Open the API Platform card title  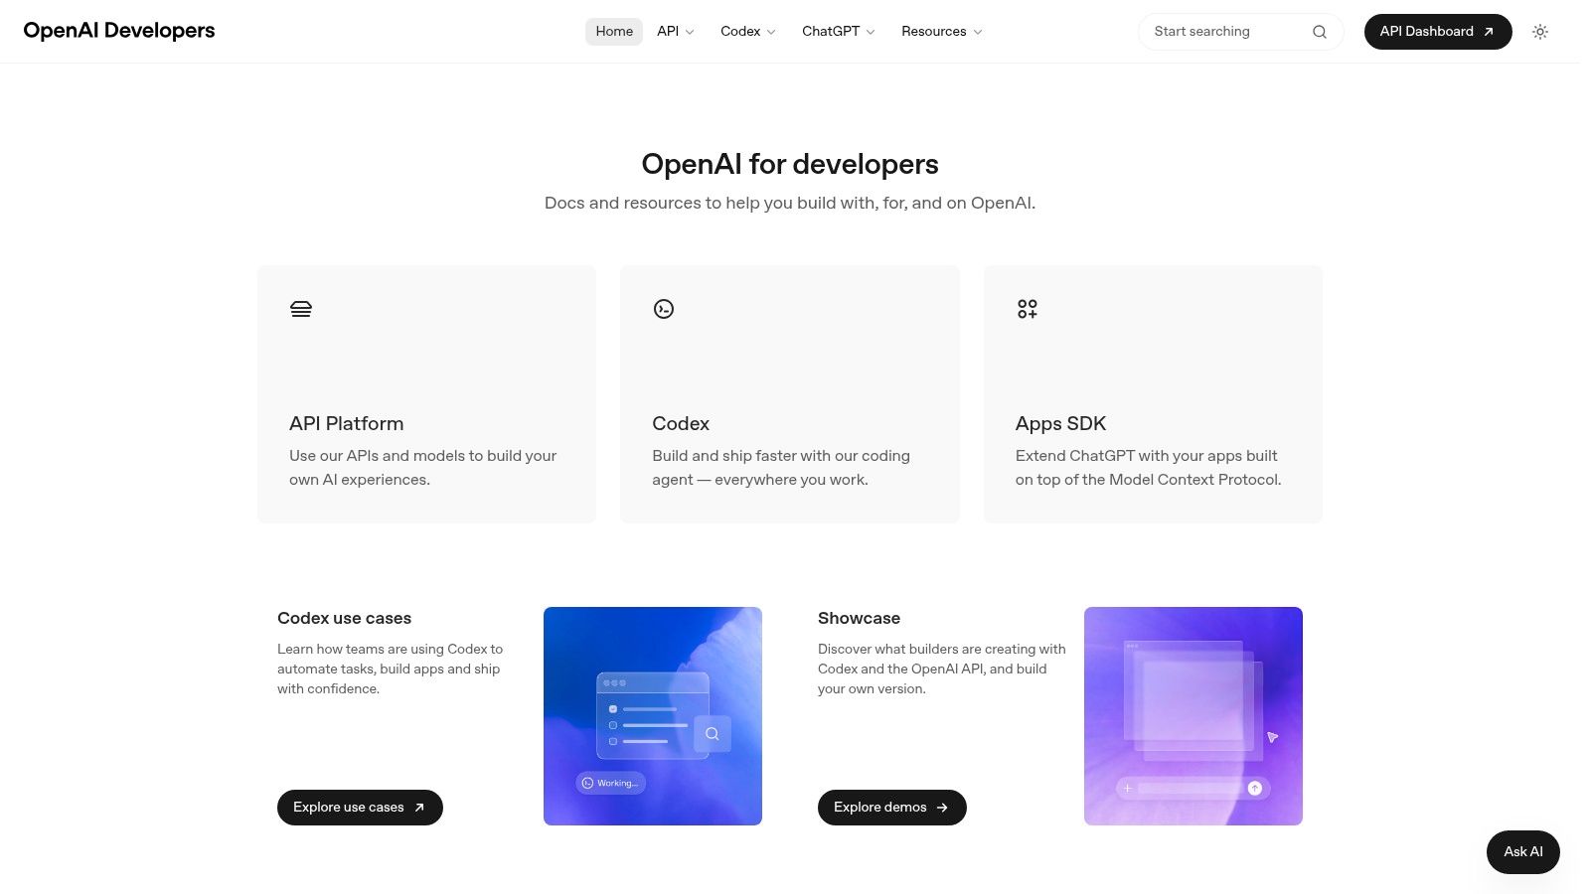347,423
